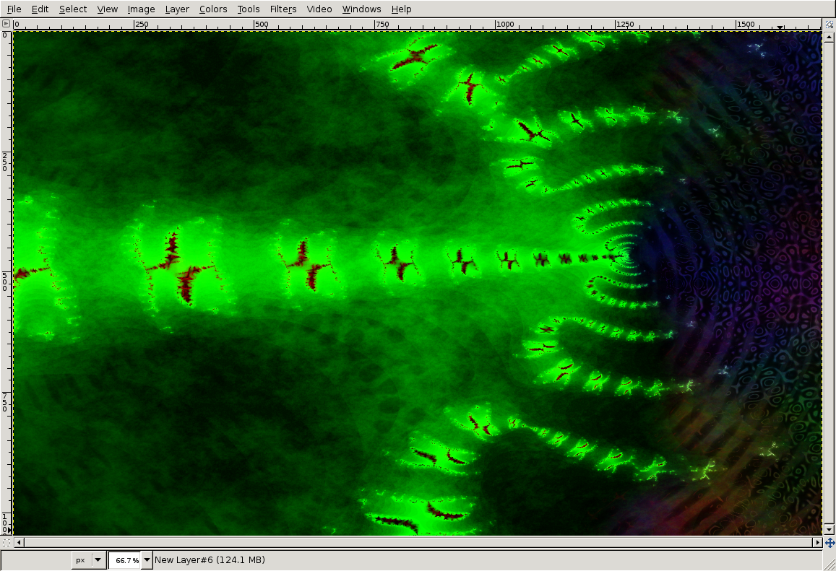Open the Layer menu
This screenshot has width=836, height=571.
tap(177, 9)
